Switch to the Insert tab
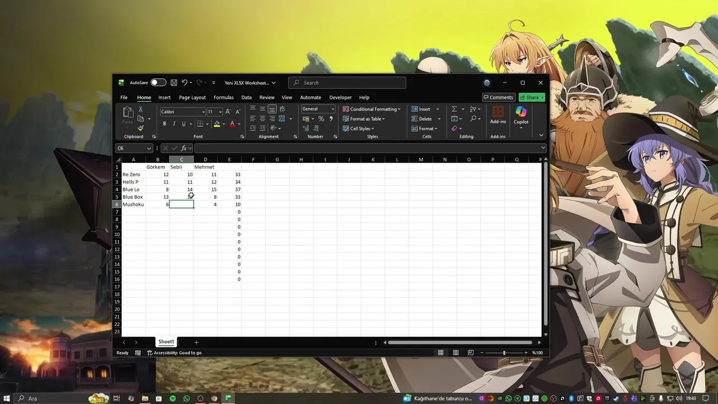 (164, 97)
